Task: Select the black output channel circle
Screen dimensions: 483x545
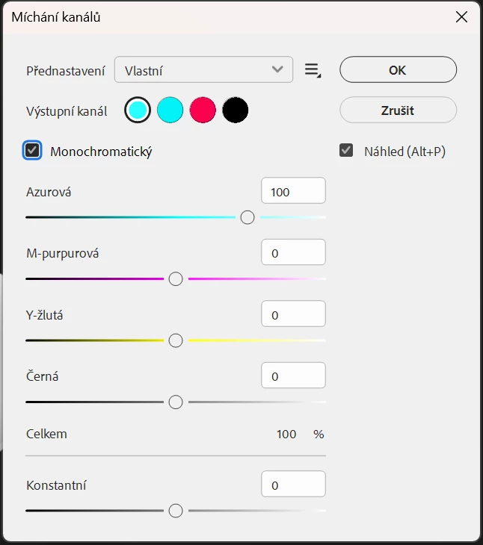Action: pyautogui.click(x=236, y=110)
